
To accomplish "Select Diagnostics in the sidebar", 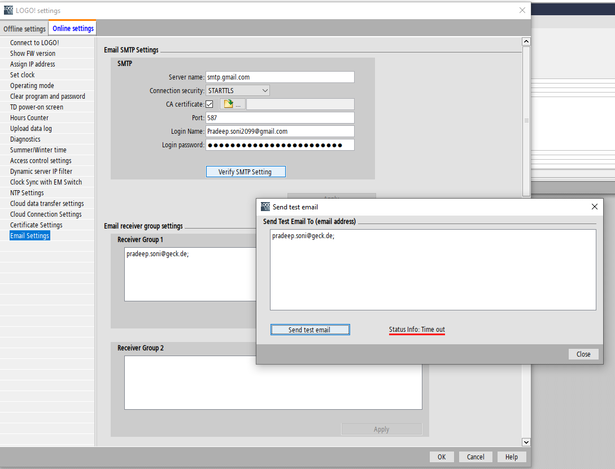I will (x=25, y=139).
